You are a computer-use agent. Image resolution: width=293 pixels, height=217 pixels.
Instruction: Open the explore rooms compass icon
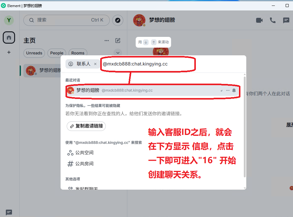coord(118,20)
